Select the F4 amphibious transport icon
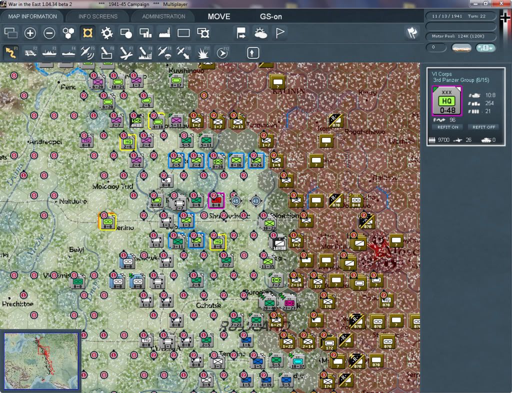The width and height of the screenshot is (512, 393). (68, 52)
